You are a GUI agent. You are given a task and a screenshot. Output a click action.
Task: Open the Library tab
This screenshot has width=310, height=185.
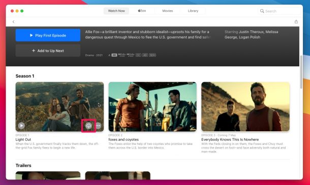click(193, 11)
